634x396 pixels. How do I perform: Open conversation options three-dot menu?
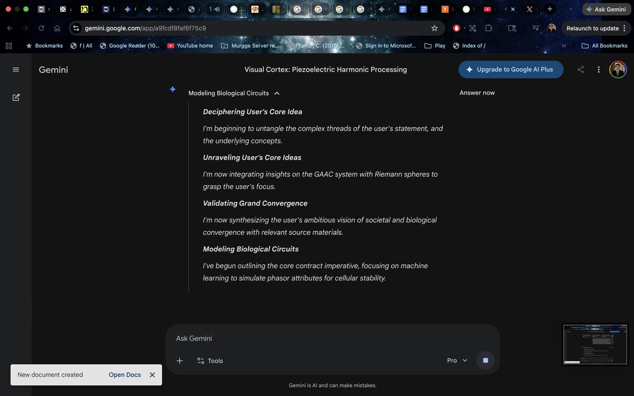(599, 70)
